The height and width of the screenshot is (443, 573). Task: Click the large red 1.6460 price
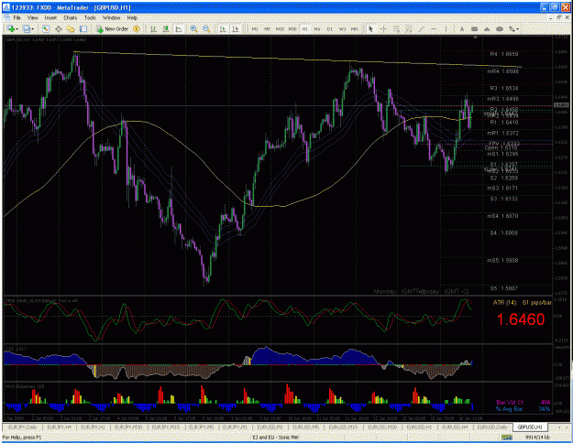tap(521, 319)
